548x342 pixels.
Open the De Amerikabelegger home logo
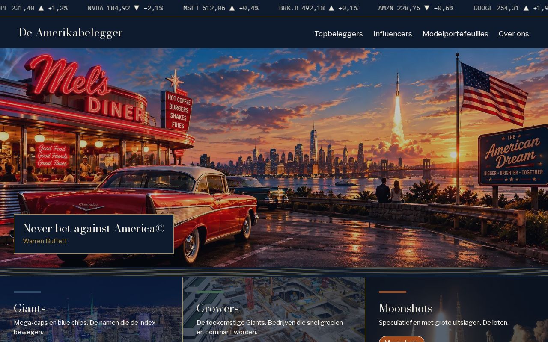[x=71, y=33]
